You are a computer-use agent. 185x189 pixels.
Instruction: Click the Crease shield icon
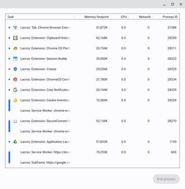click(15, 69)
